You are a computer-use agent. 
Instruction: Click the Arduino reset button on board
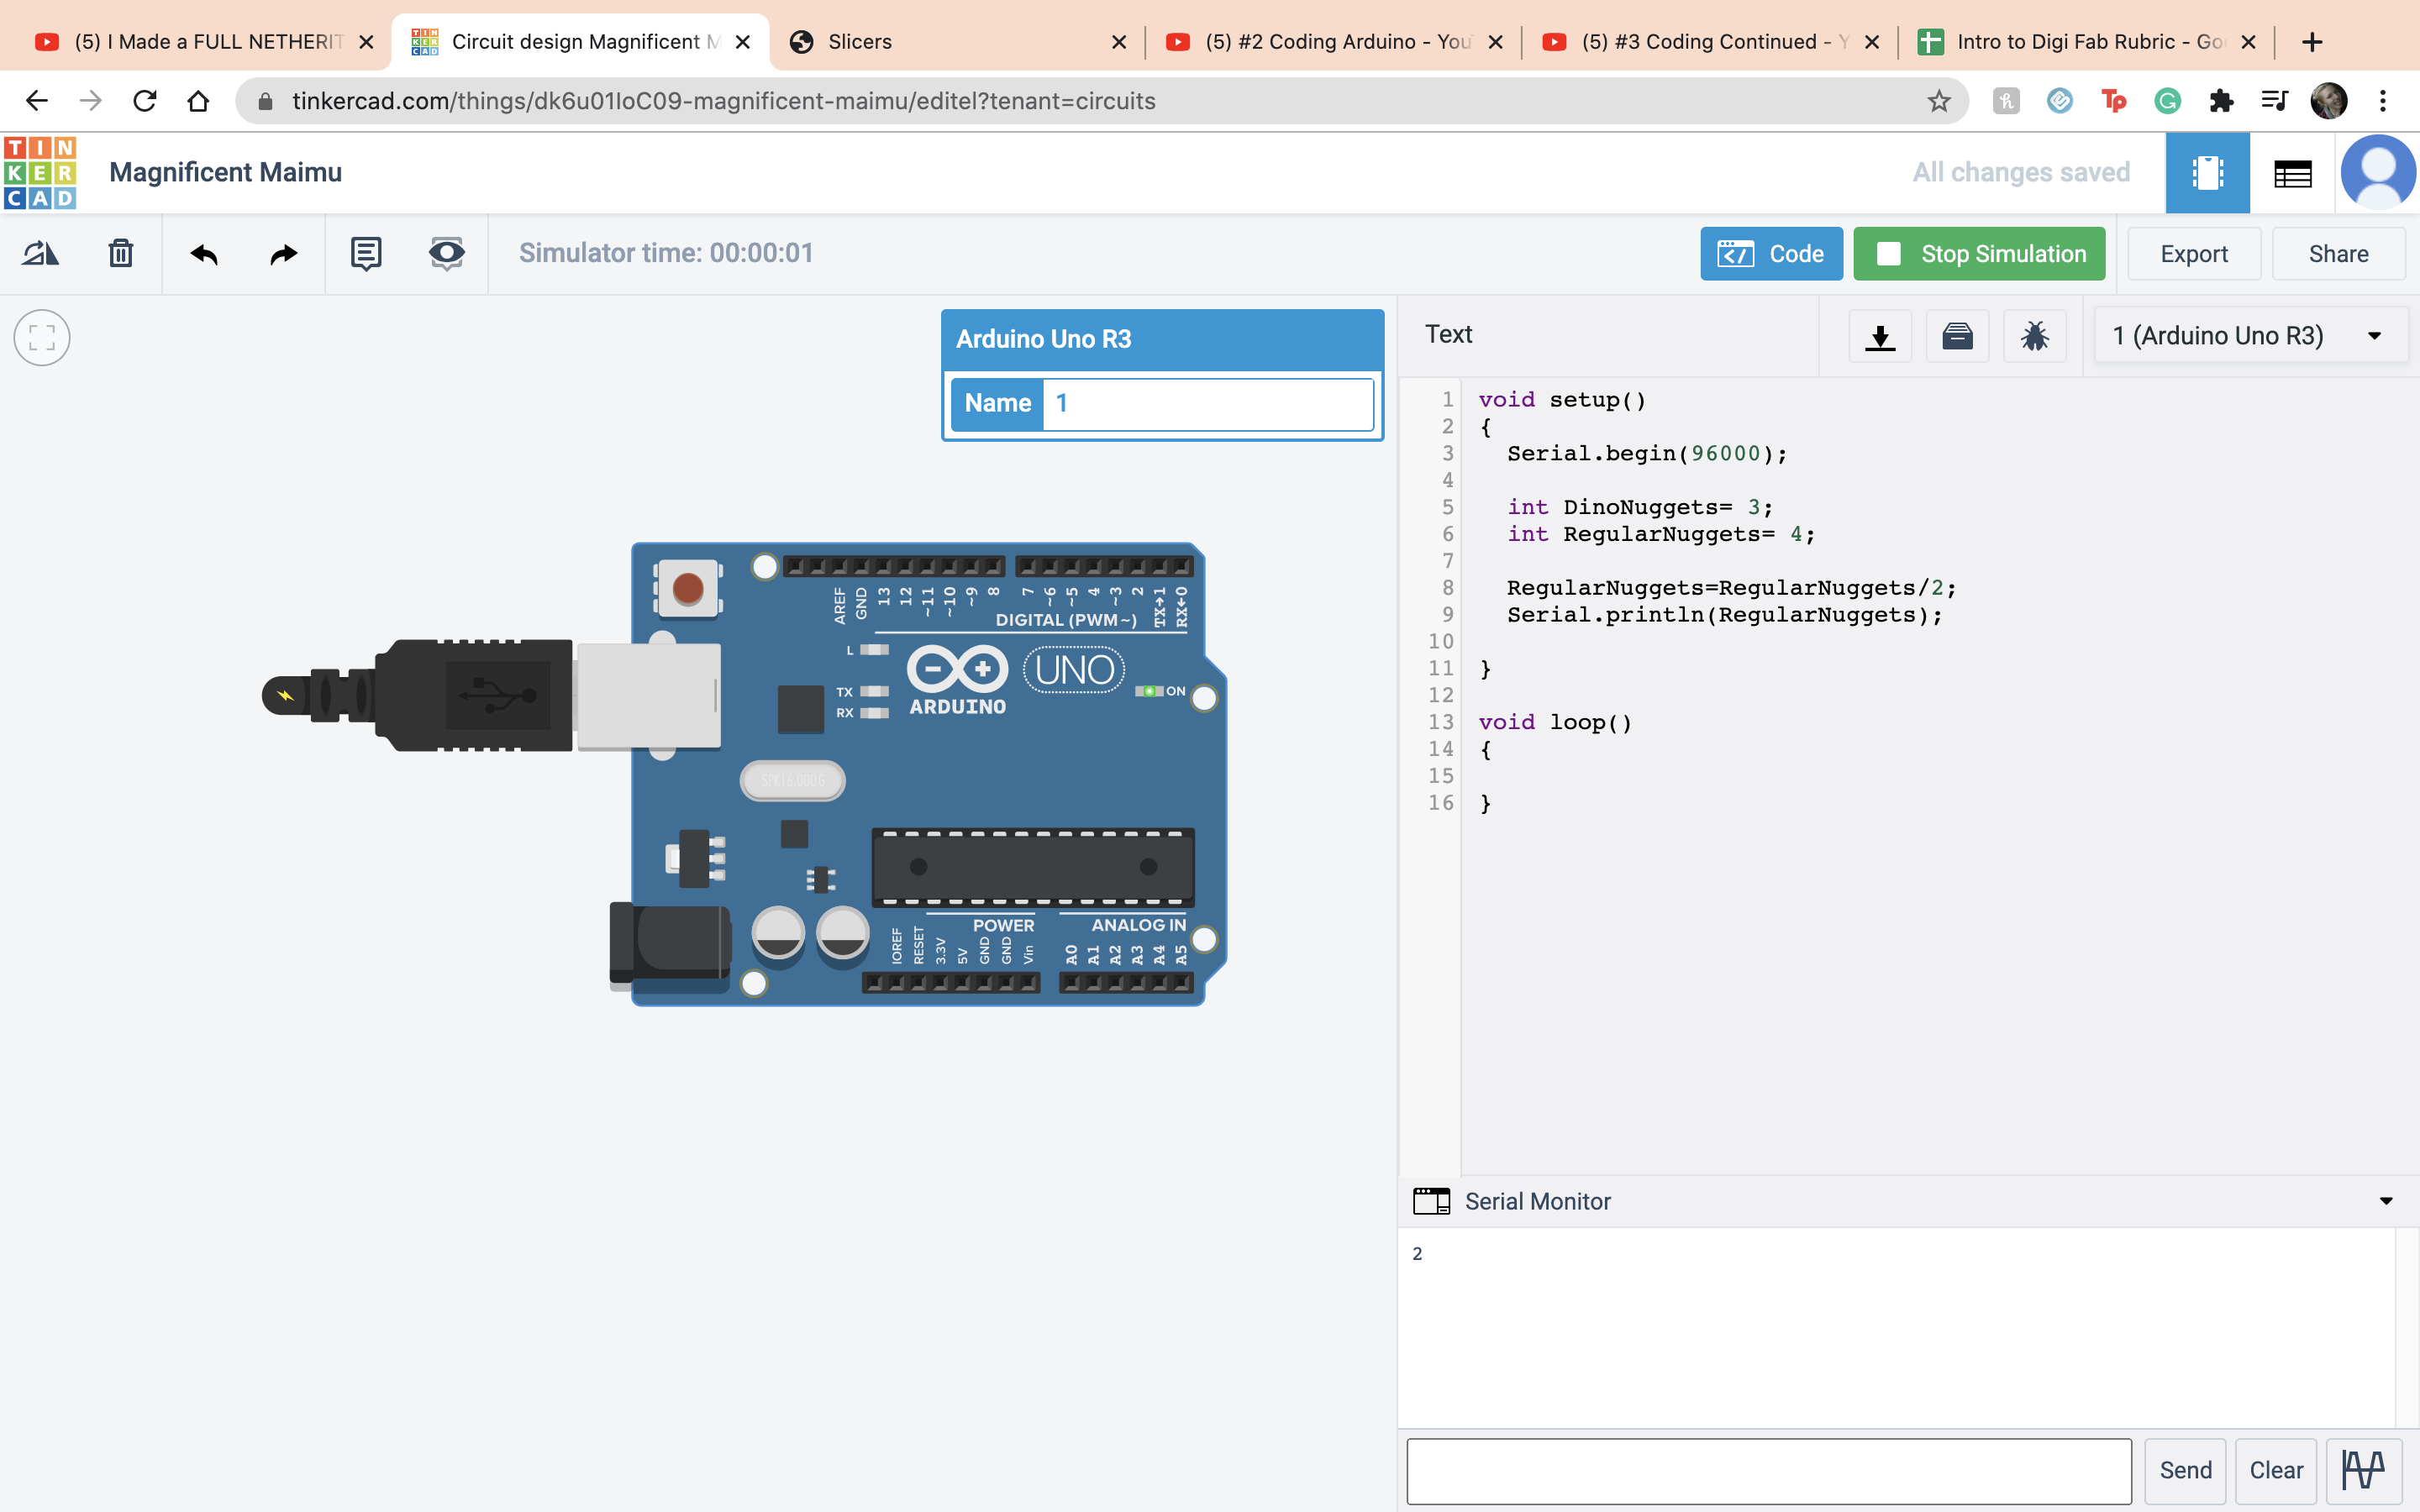[687, 588]
